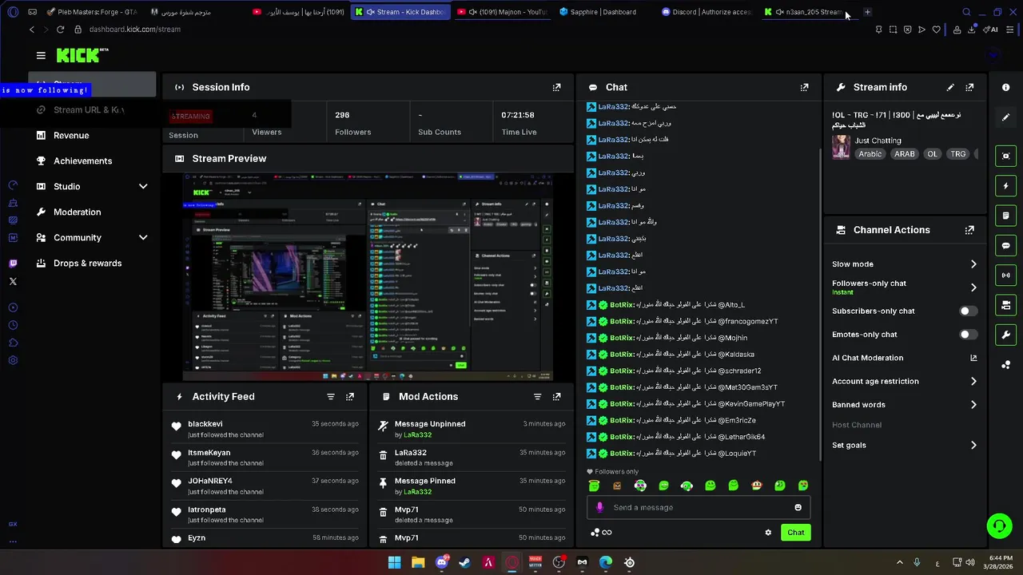Pop out the Activity Feed panel
The width and height of the screenshot is (1023, 575).
tap(349, 396)
